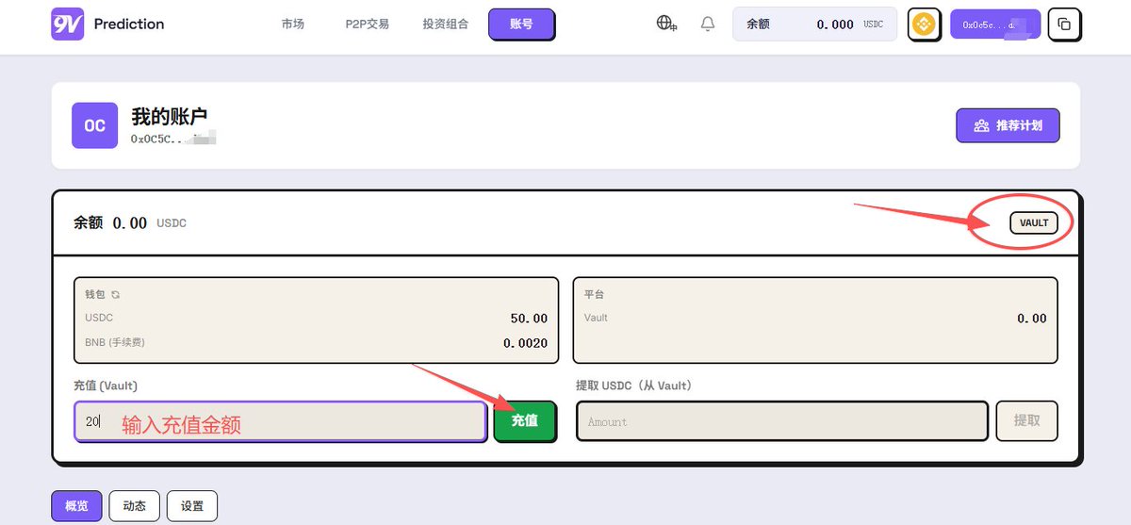Switch to the 概览 tab
The width and height of the screenshot is (1131, 525).
point(76,506)
